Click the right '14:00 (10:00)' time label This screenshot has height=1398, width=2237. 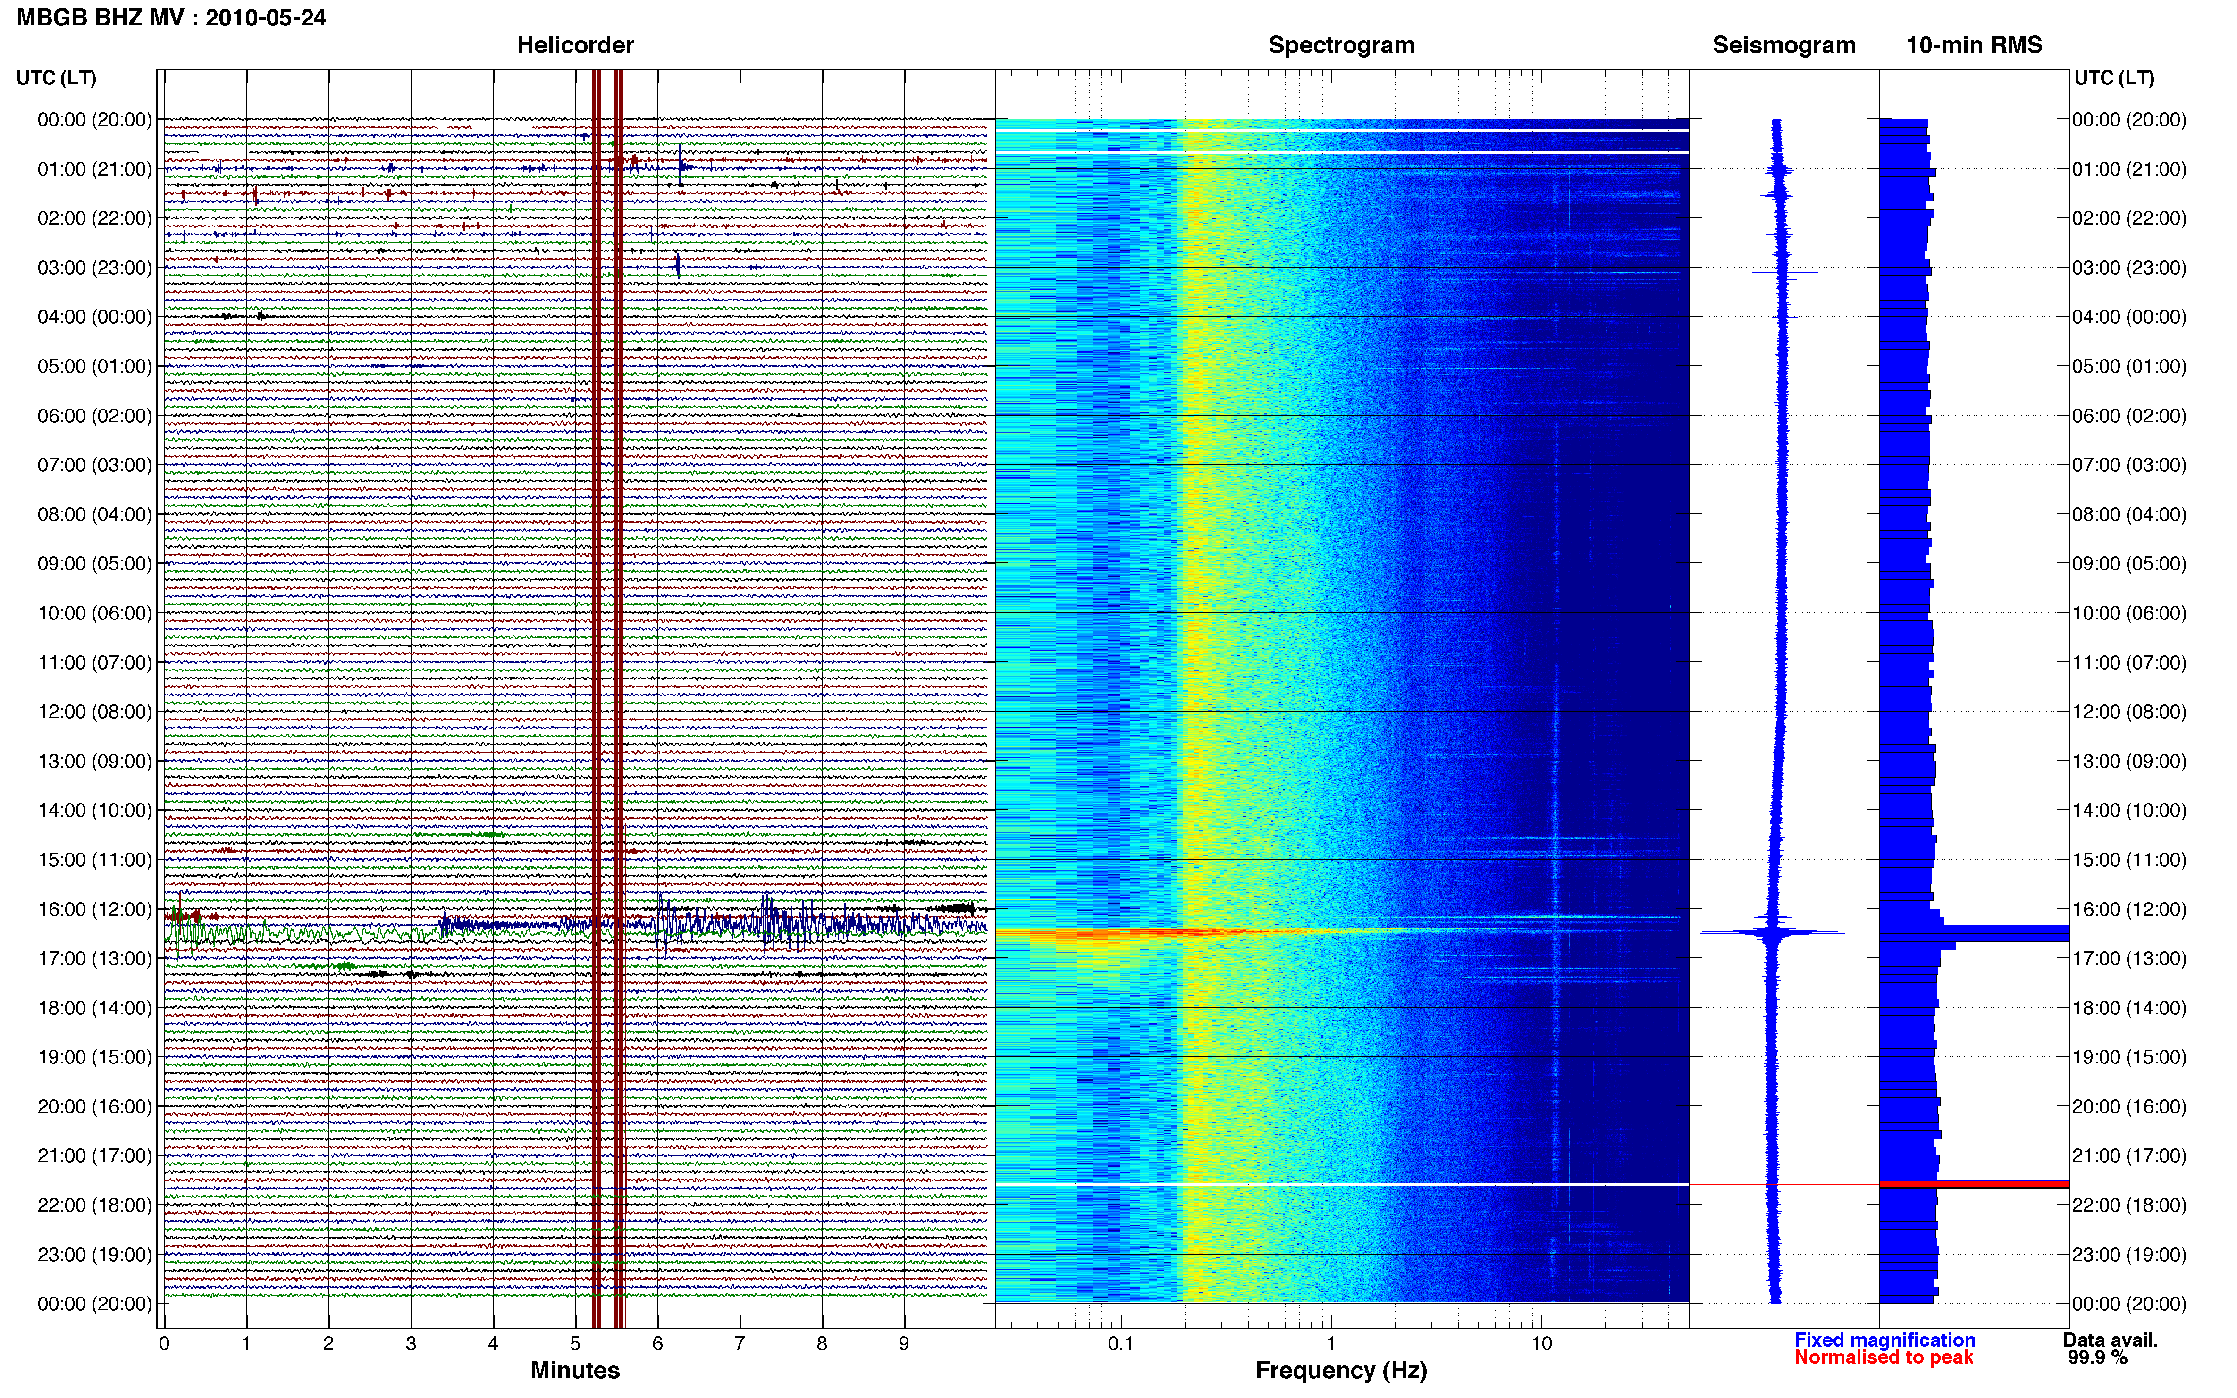coord(2129,811)
